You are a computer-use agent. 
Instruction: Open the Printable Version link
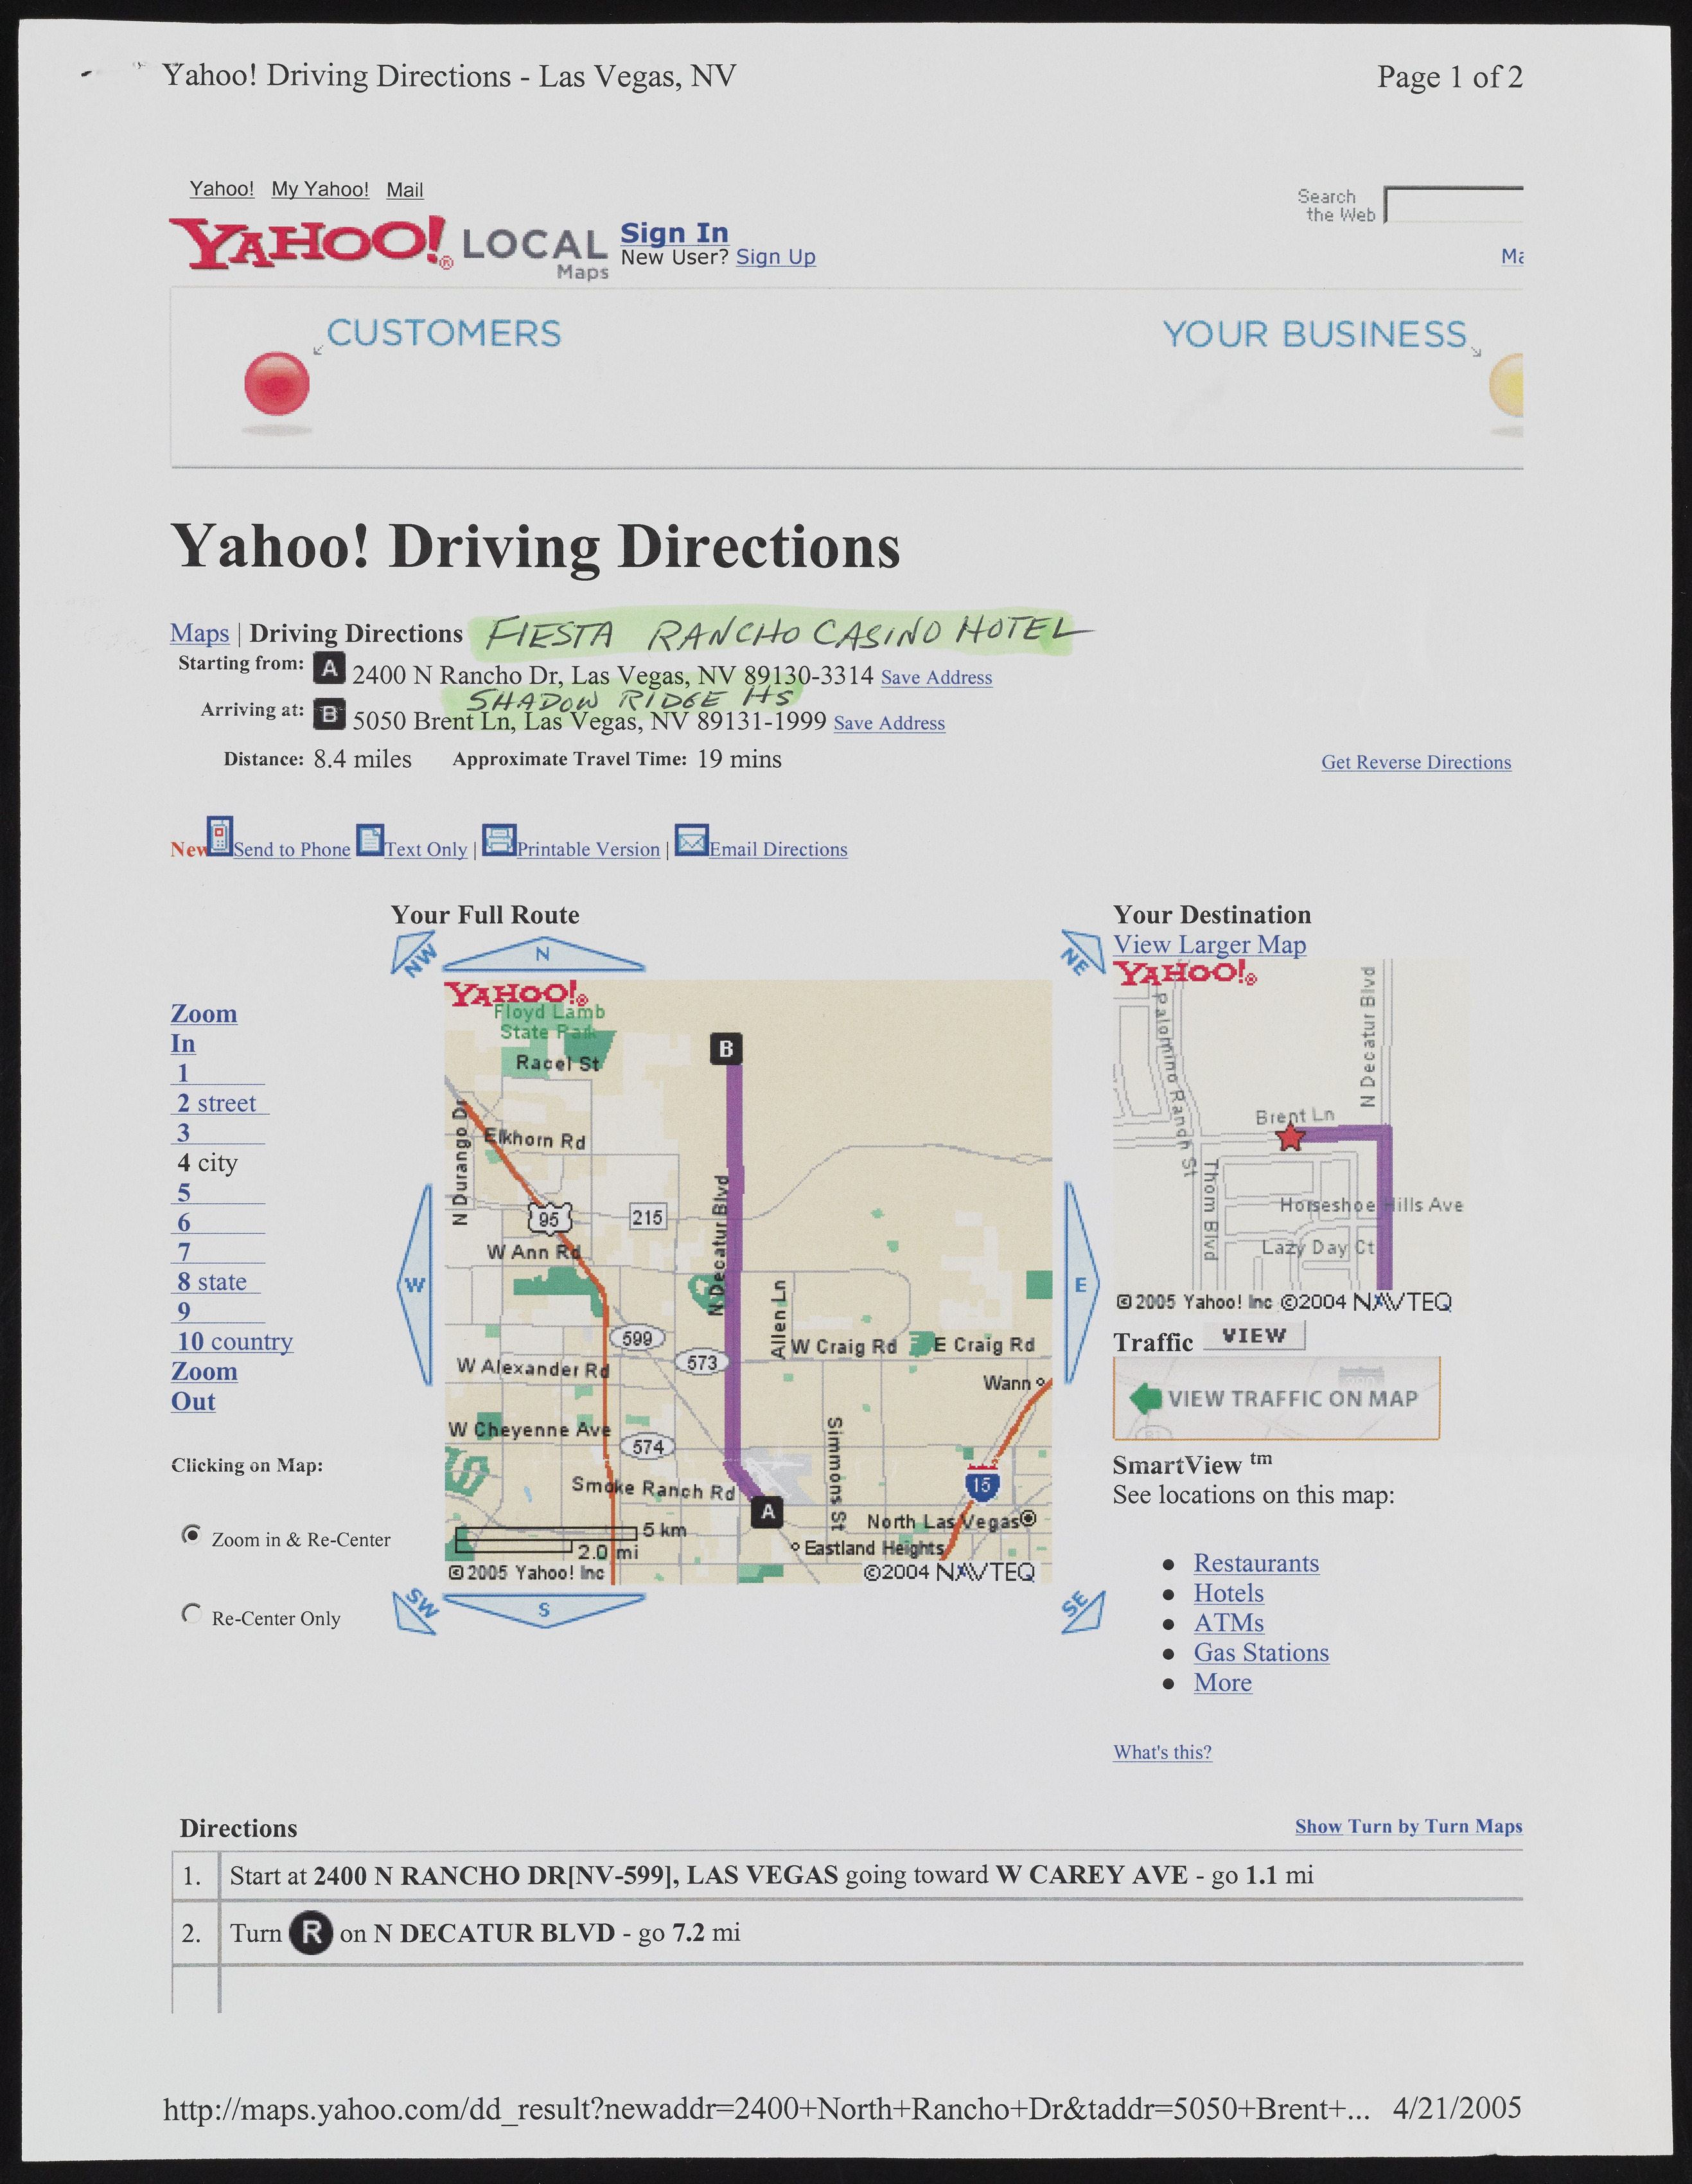click(x=588, y=849)
